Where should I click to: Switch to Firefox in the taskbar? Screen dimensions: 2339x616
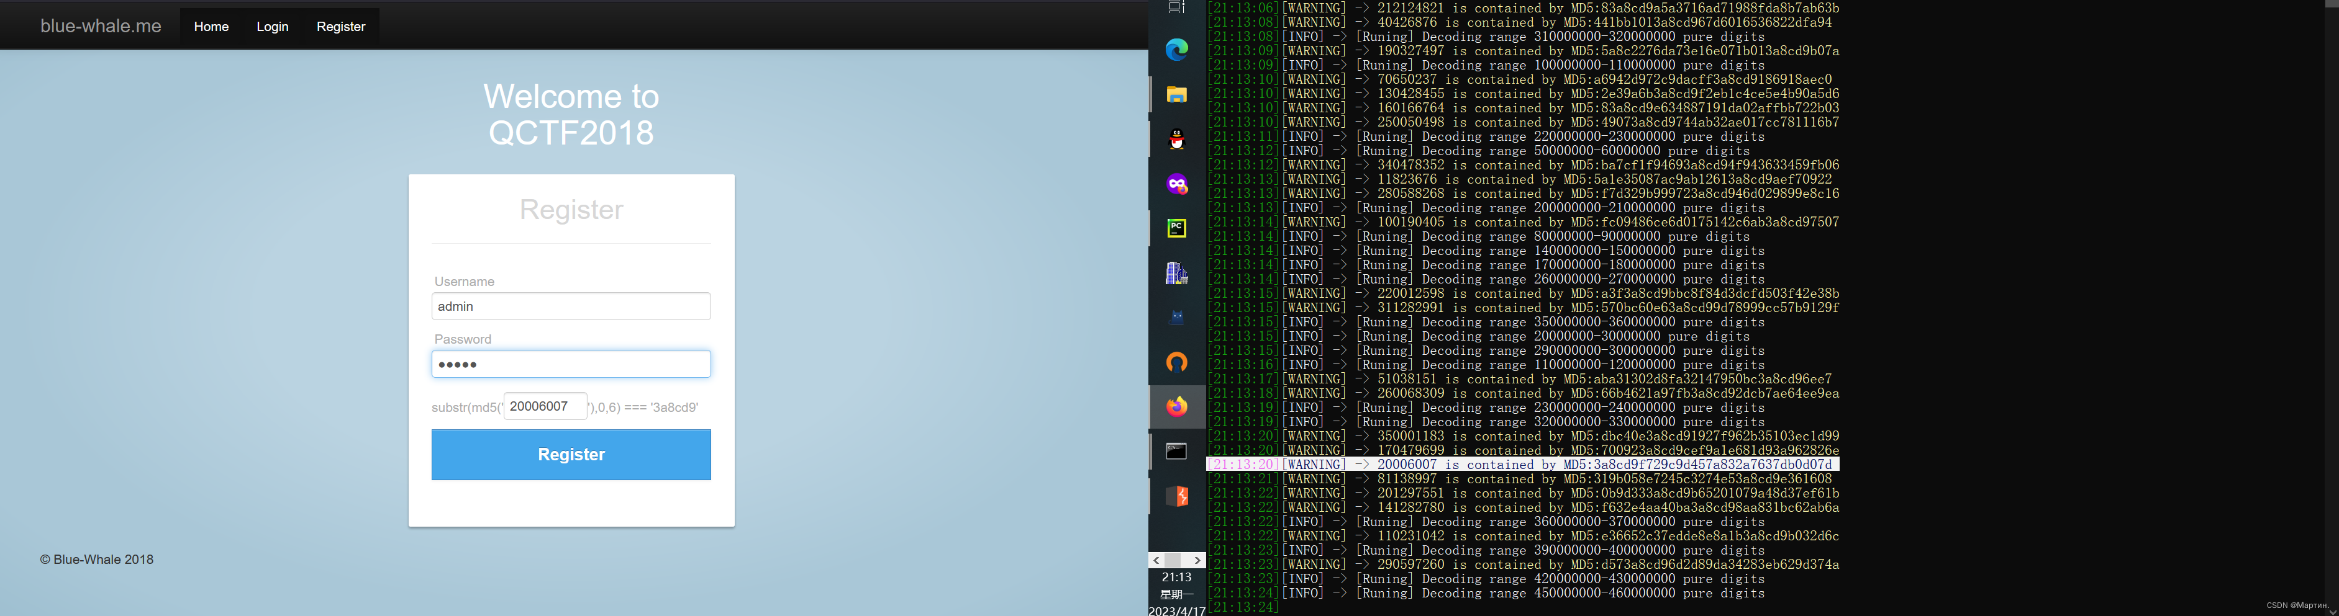pos(1177,406)
